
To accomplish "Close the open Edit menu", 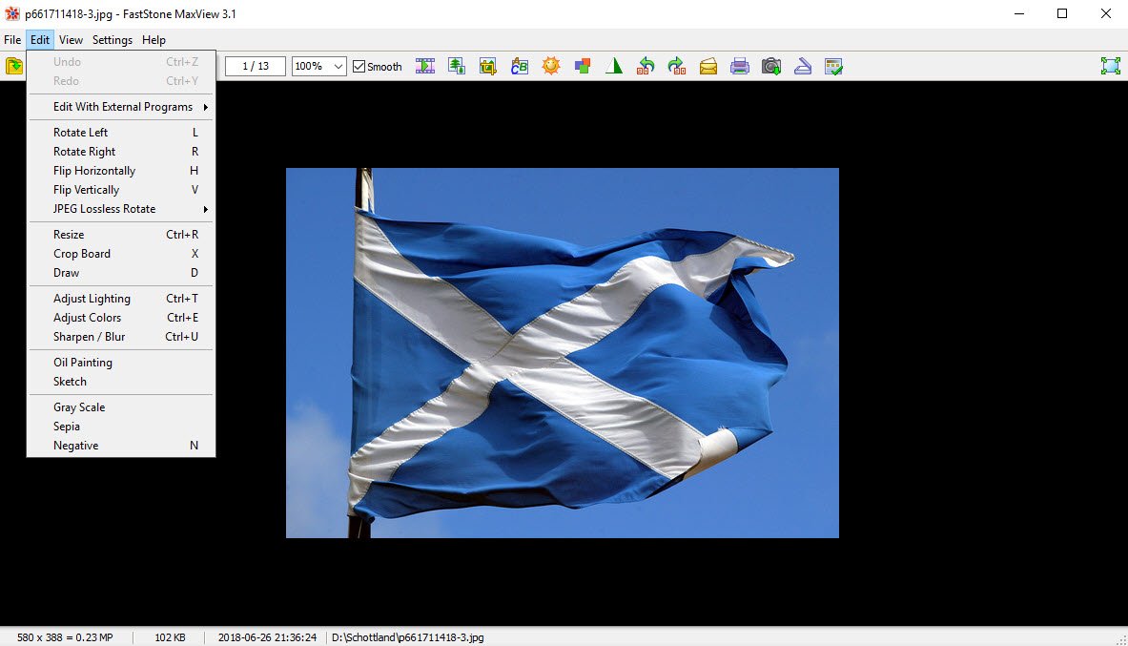I will (39, 40).
